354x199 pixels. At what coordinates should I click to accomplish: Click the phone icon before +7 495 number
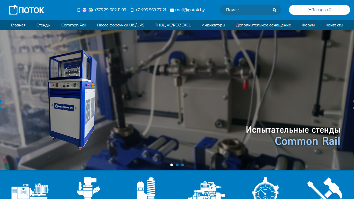(132, 10)
